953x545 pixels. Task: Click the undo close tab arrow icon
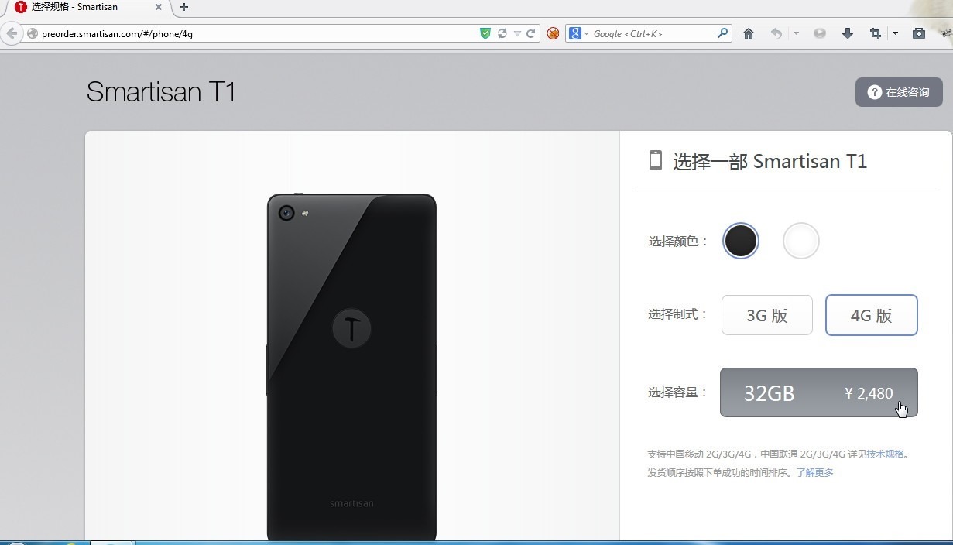click(x=776, y=33)
